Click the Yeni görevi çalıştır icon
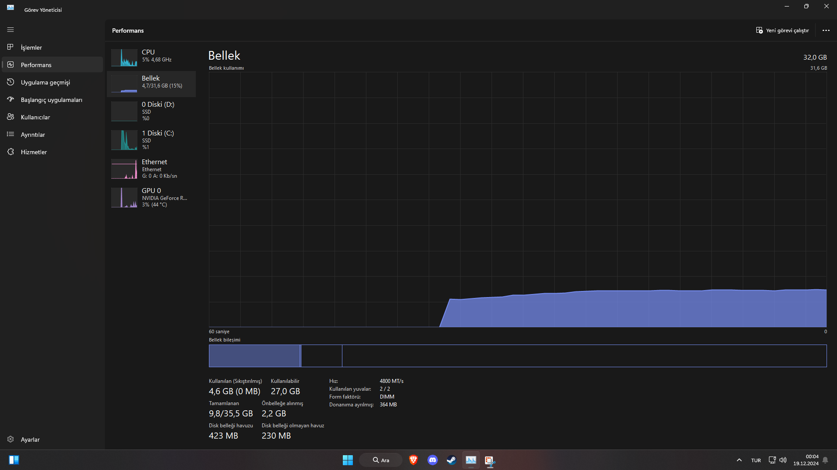The width and height of the screenshot is (837, 470). 759,30
